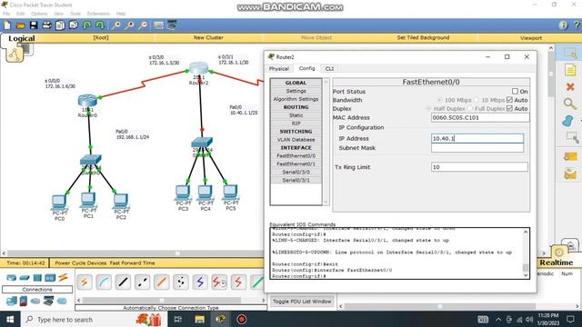The width and height of the screenshot is (582, 327).
Task: Select 100 Mbps radio button
Action: [439, 100]
